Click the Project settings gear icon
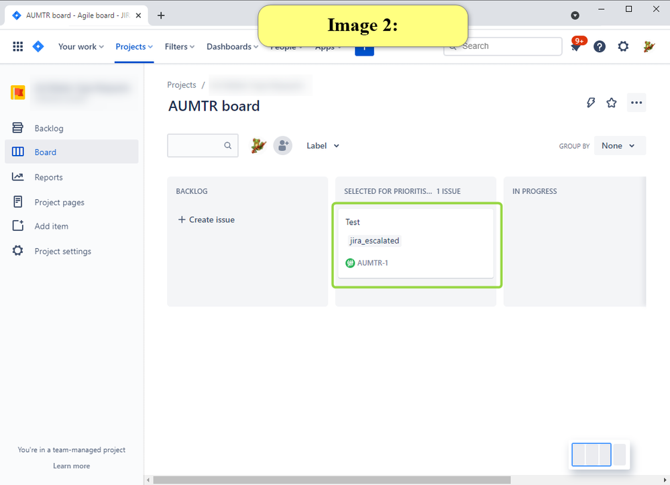Image resolution: width=670 pixels, height=485 pixels. pyautogui.click(x=17, y=251)
